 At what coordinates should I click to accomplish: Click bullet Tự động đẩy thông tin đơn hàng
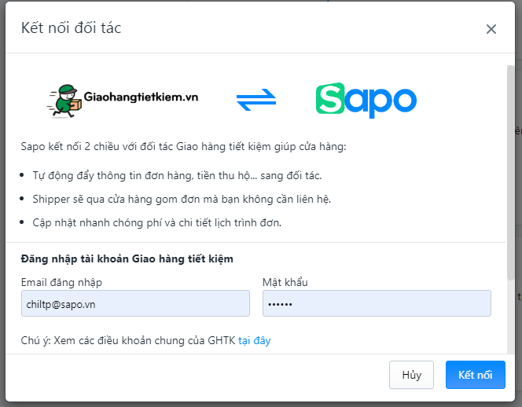(x=177, y=176)
